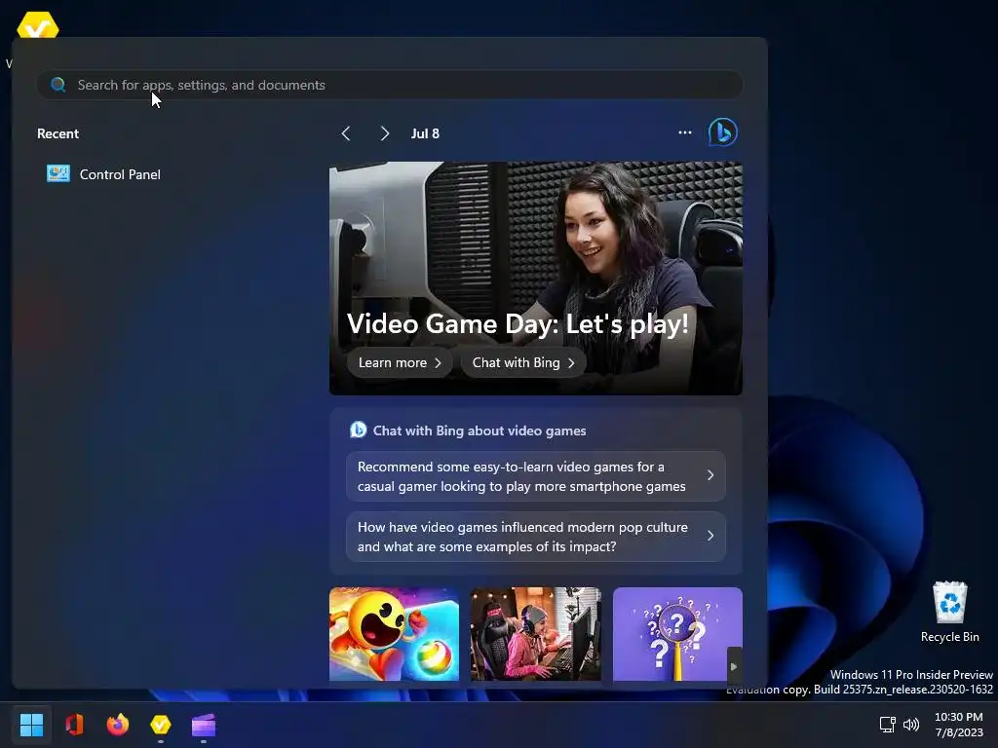Open the yellow hexagon app on taskbar

click(161, 725)
